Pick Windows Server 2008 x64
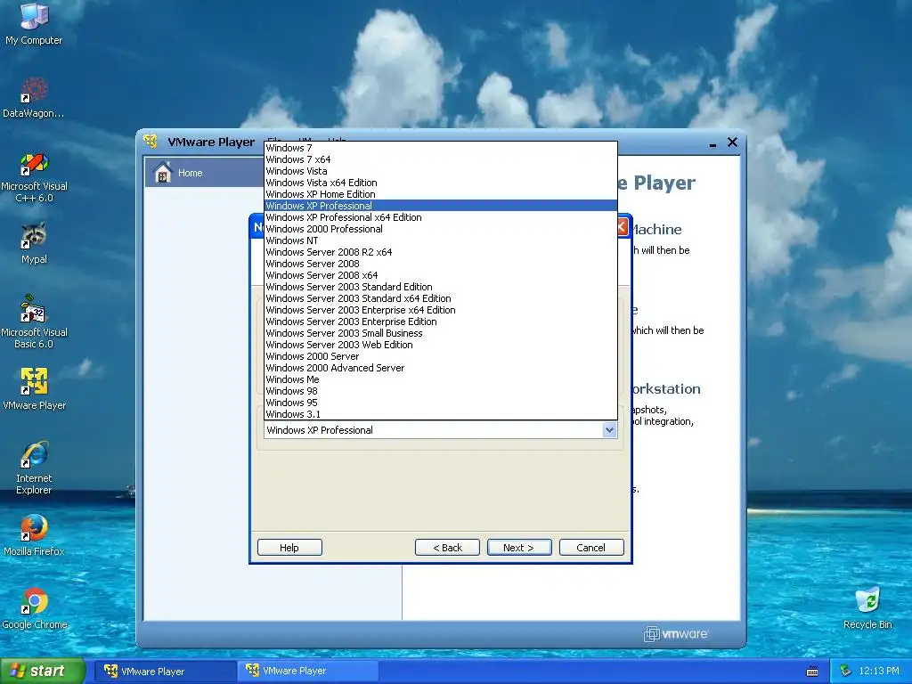 pyautogui.click(x=440, y=275)
